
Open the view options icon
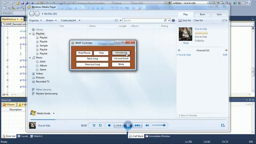click(x=116, y=20)
